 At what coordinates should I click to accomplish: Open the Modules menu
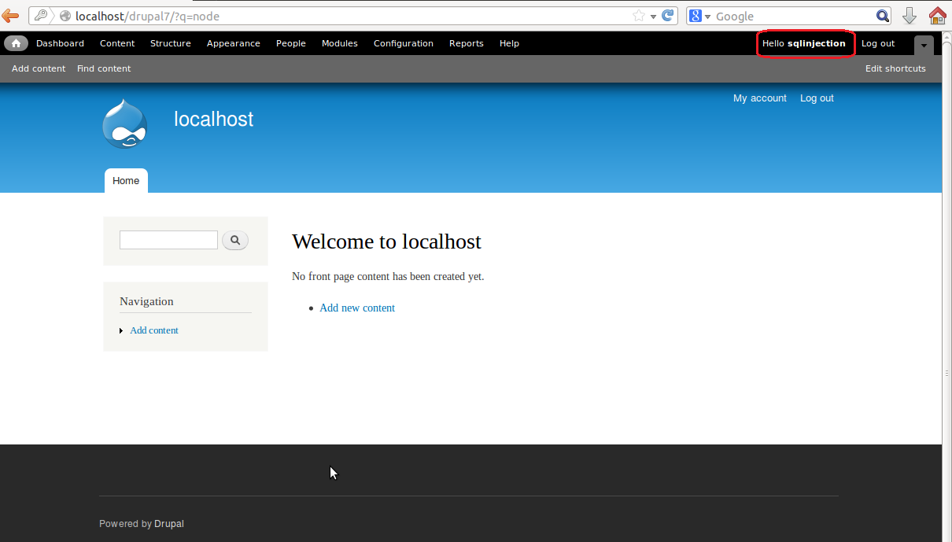coord(339,43)
